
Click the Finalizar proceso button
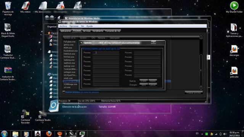[194, 92]
